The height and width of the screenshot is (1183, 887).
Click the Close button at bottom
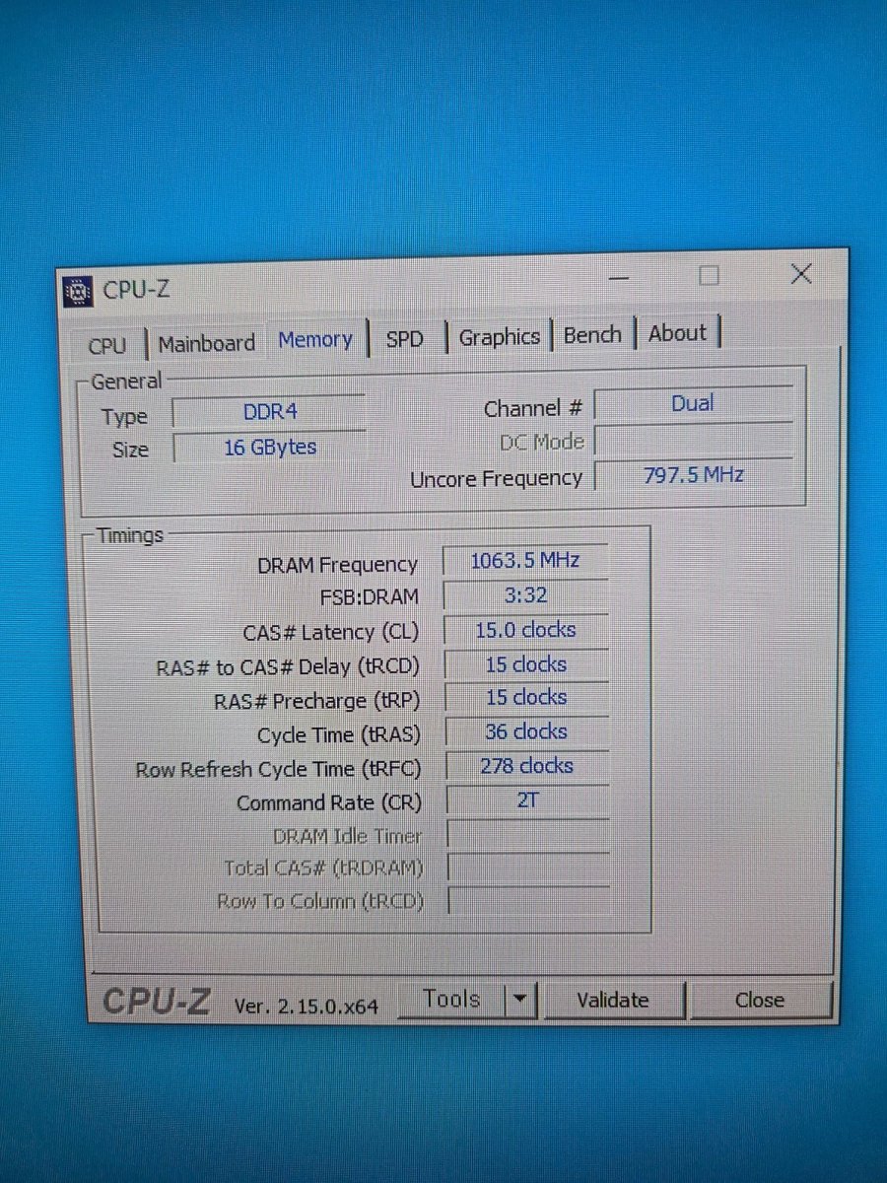click(x=760, y=1001)
